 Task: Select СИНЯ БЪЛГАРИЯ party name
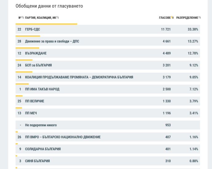[x=37, y=161]
